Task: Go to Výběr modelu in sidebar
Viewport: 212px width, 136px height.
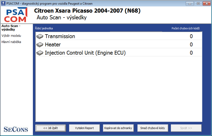Action: [11, 36]
